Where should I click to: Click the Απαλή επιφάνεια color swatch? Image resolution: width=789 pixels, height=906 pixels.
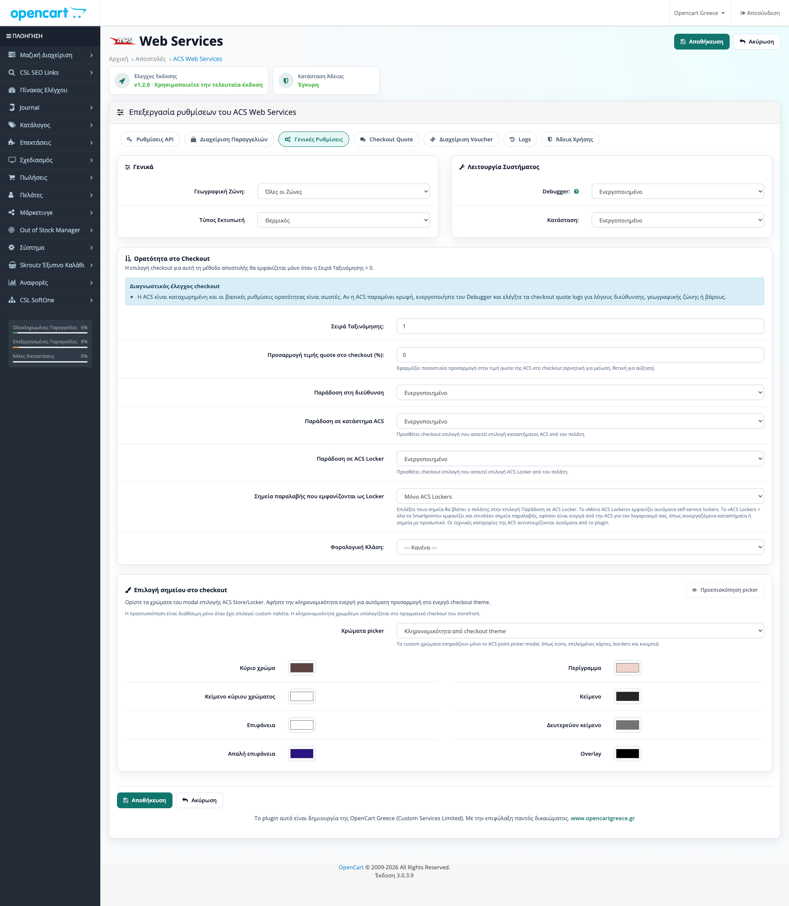pyautogui.click(x=301, y=754)
